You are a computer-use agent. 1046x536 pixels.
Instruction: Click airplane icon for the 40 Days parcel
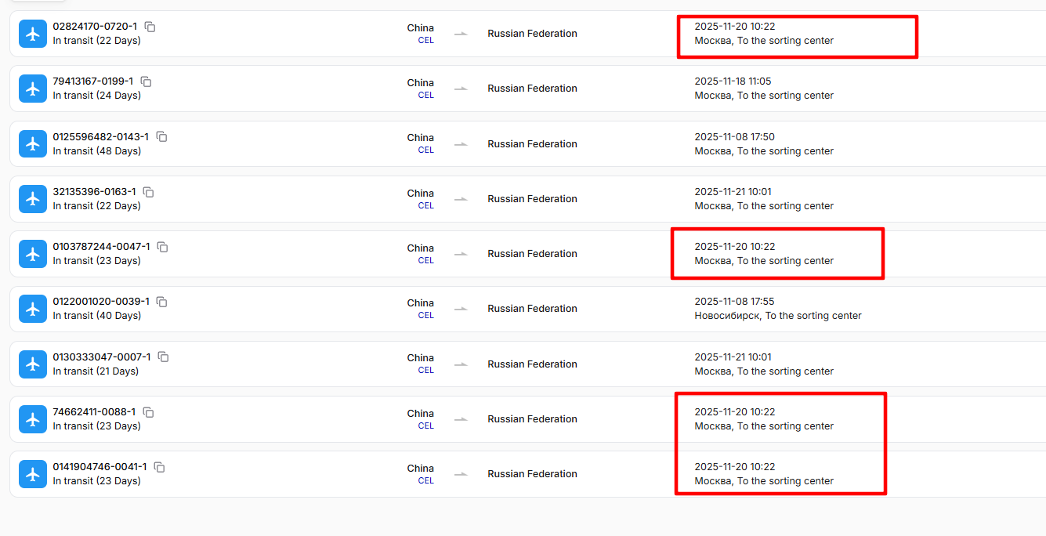(x=33, y=309)
